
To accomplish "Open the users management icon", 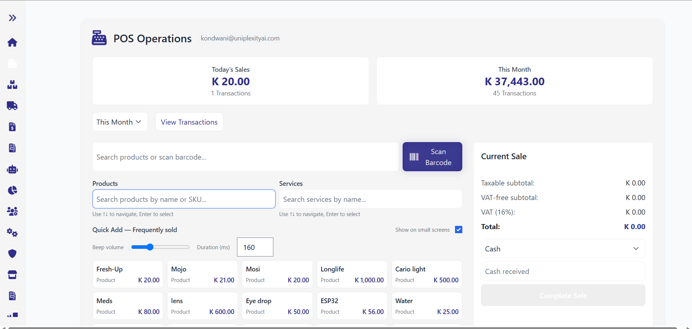I will [x=12, y=211].
